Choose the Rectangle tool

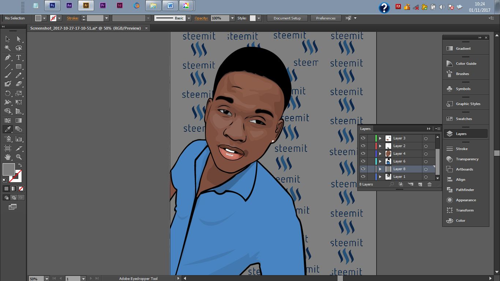[x=19, y=66]
